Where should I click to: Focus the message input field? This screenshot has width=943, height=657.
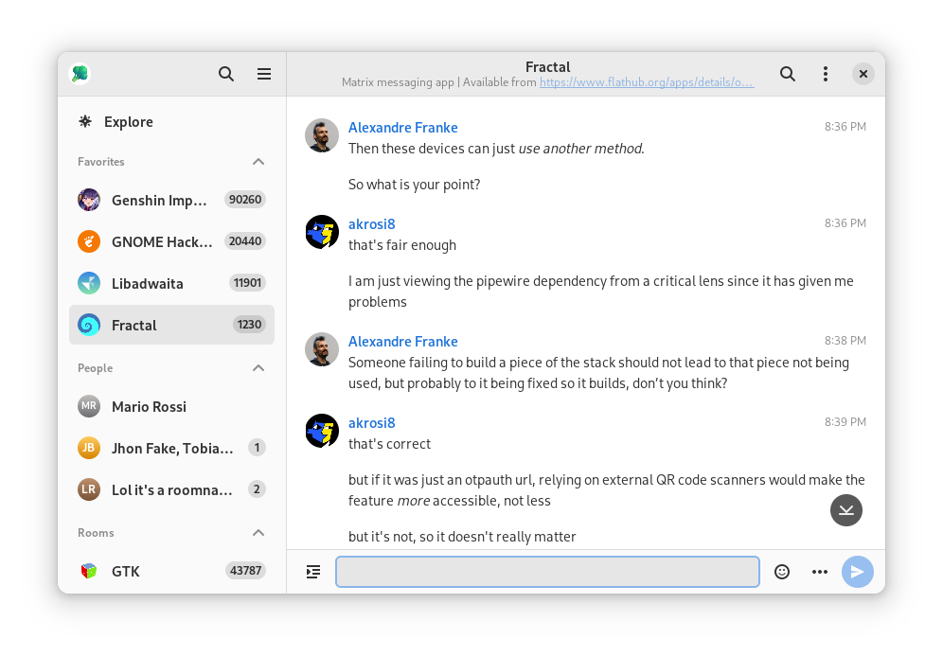pyautogui.click(x=547, y=572)
